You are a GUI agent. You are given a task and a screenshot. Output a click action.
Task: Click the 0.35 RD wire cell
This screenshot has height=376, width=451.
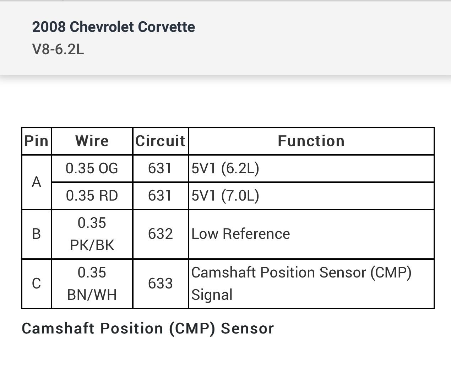pyautogui.click(x=92, y=196)
